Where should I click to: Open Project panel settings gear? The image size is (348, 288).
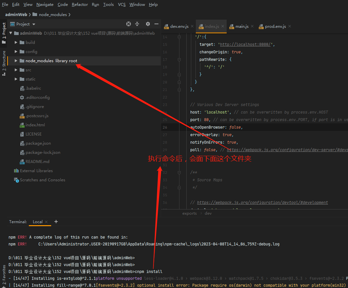pyautogui.click(x=148, y=24)
